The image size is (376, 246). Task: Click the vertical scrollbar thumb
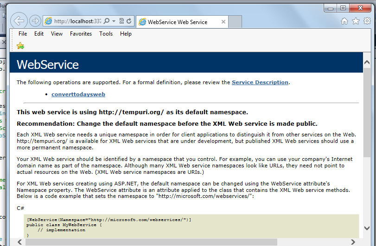point(367,112)
